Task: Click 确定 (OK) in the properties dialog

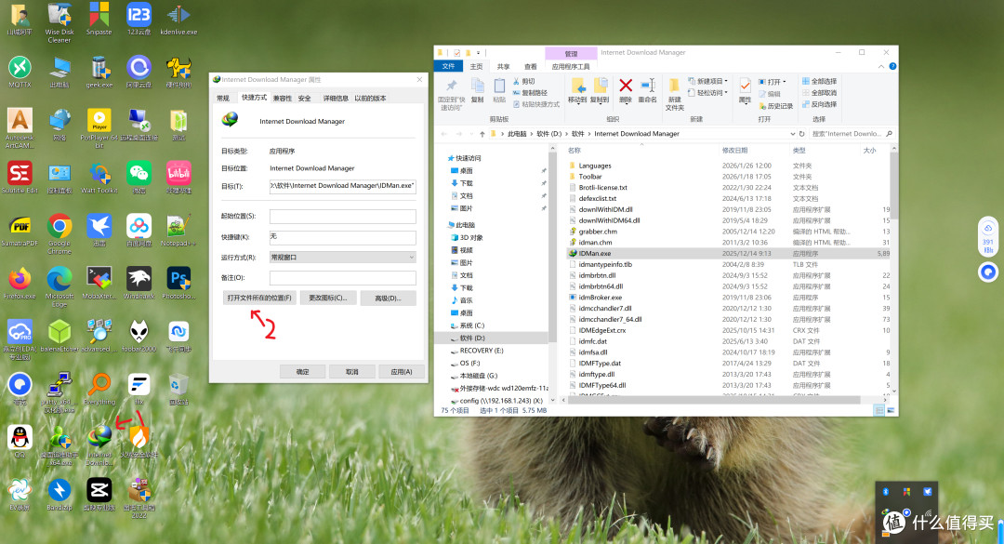Action: click(302, 372)
